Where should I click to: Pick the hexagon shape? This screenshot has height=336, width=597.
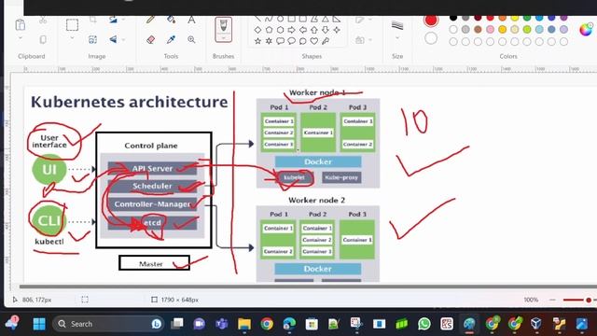pos(280,30)
